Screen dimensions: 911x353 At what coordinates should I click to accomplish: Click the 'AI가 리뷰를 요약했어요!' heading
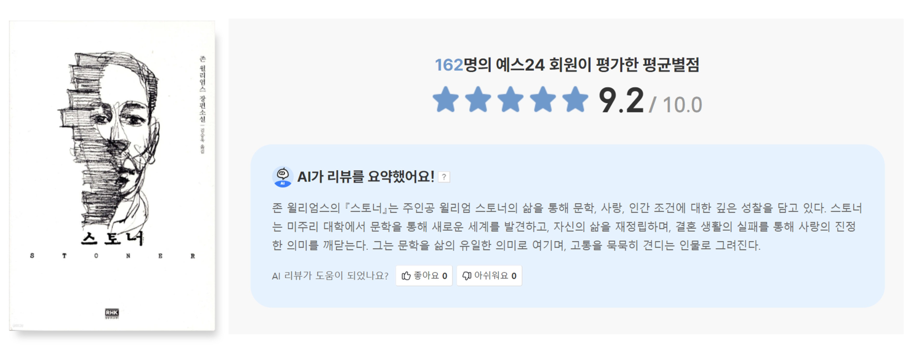pyautogui.click(x=365, y=177)
